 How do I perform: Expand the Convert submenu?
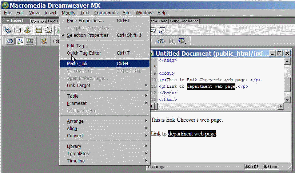104,136
